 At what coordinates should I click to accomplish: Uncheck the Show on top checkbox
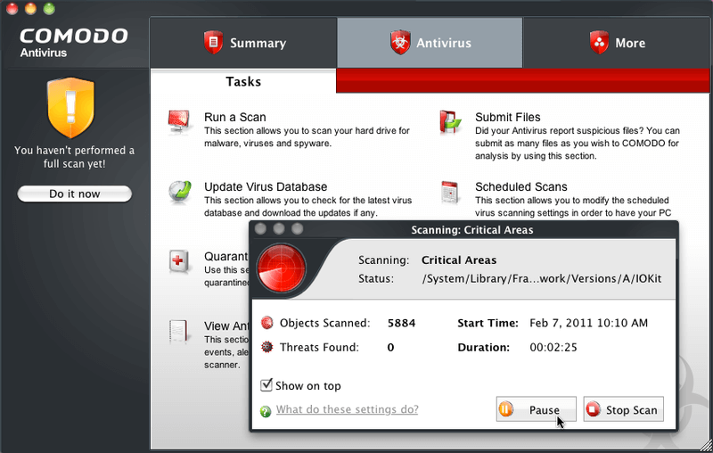pos(266,385)
